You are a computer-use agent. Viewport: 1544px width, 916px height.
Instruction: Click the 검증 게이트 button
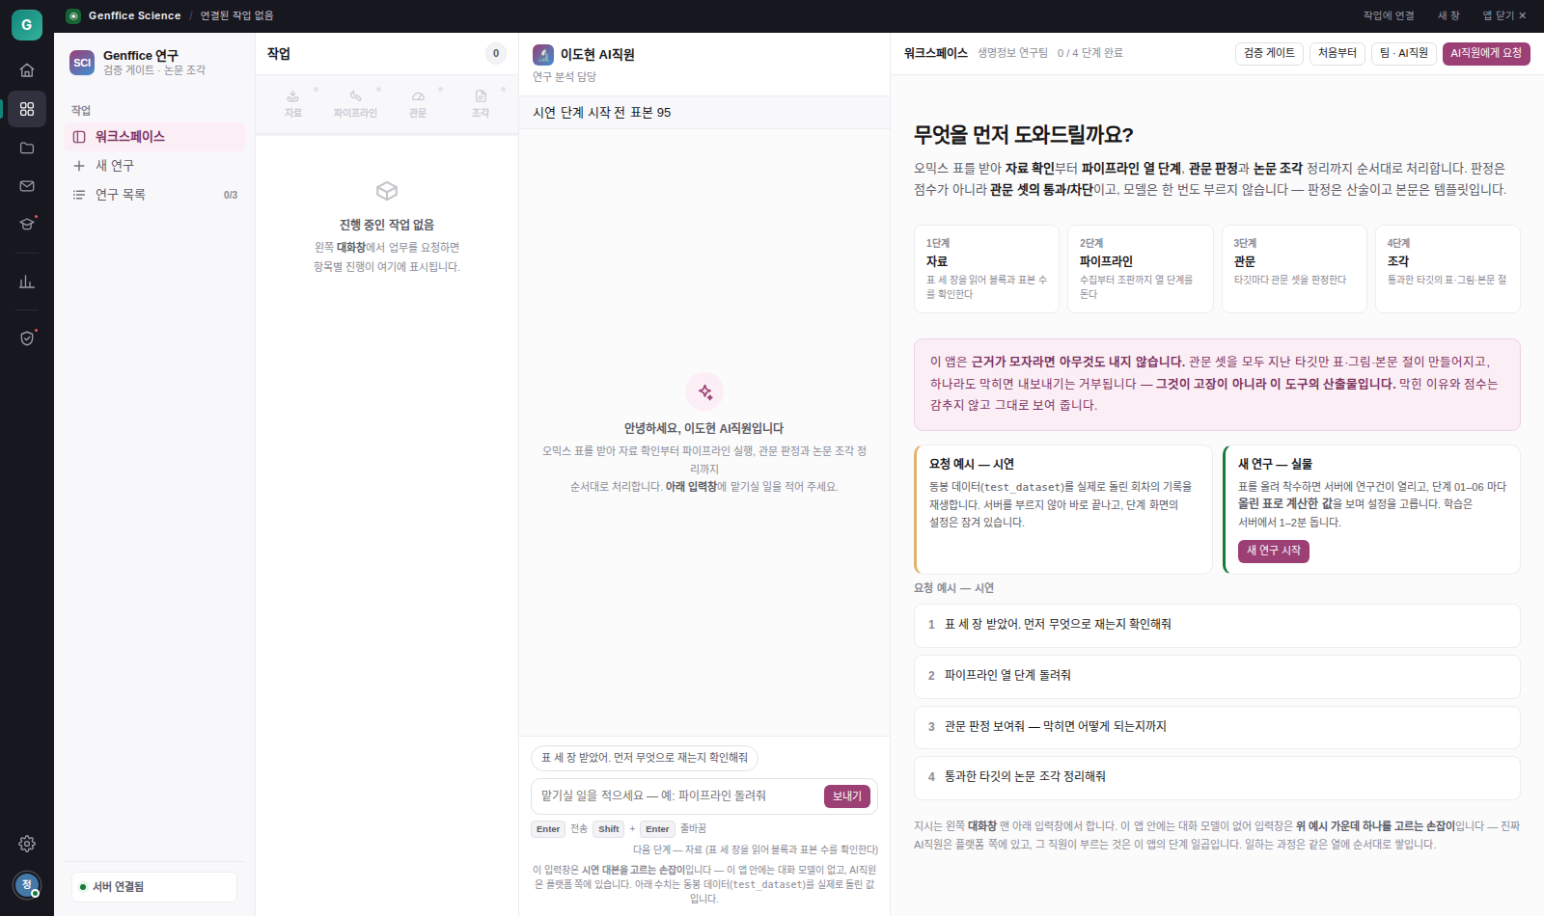1269,53
